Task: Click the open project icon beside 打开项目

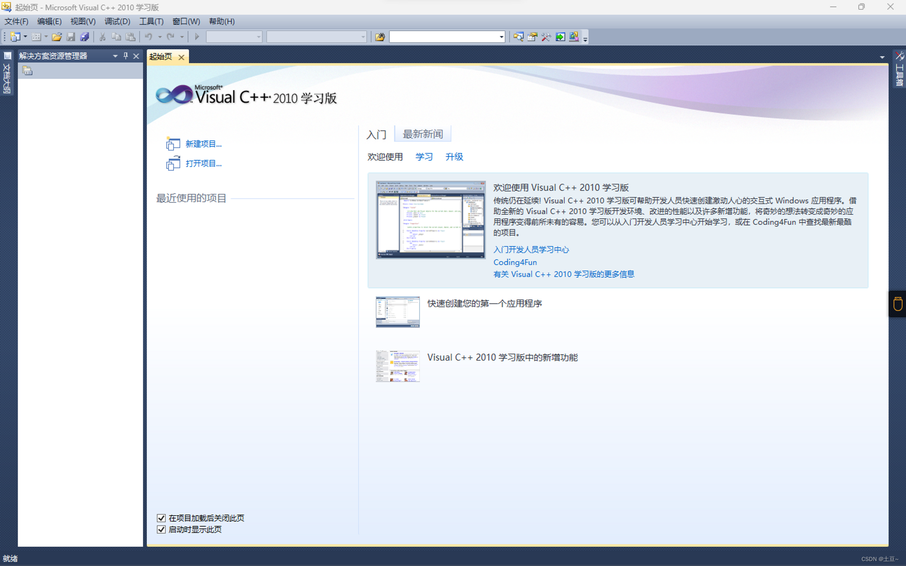Action: click(x=173, y=163)
